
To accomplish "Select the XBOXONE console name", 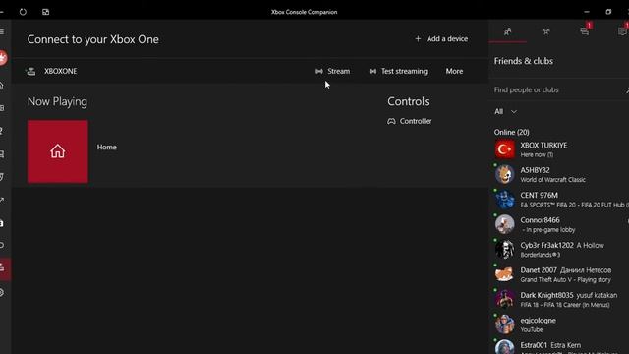I will pos(61,71).
